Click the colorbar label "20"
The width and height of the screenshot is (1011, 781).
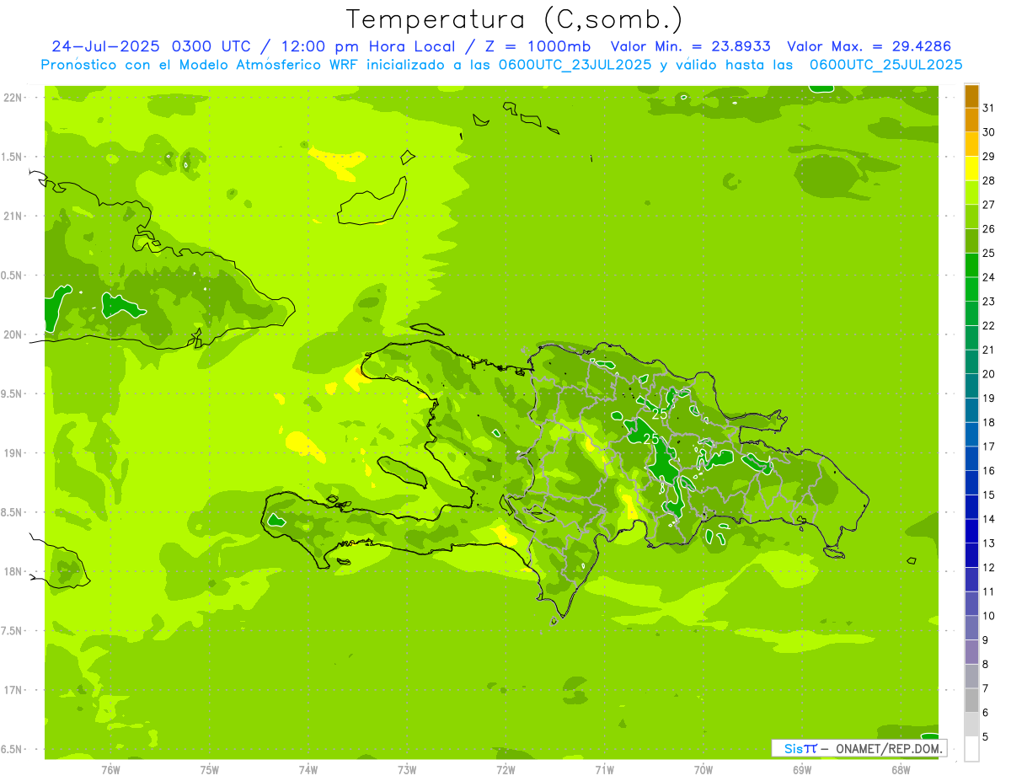pos(989,374)
